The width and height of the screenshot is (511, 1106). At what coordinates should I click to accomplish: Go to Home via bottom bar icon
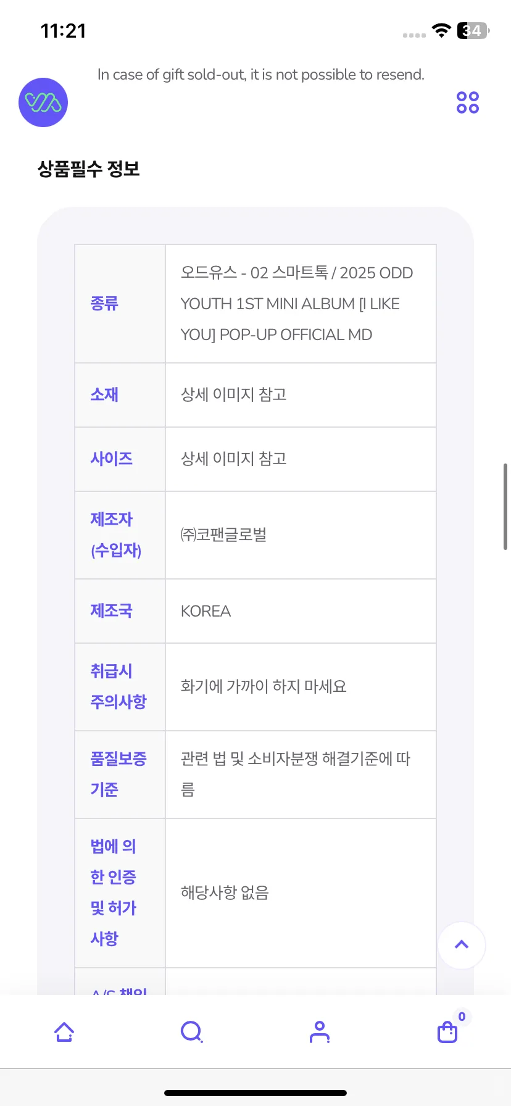(64, 1031)
